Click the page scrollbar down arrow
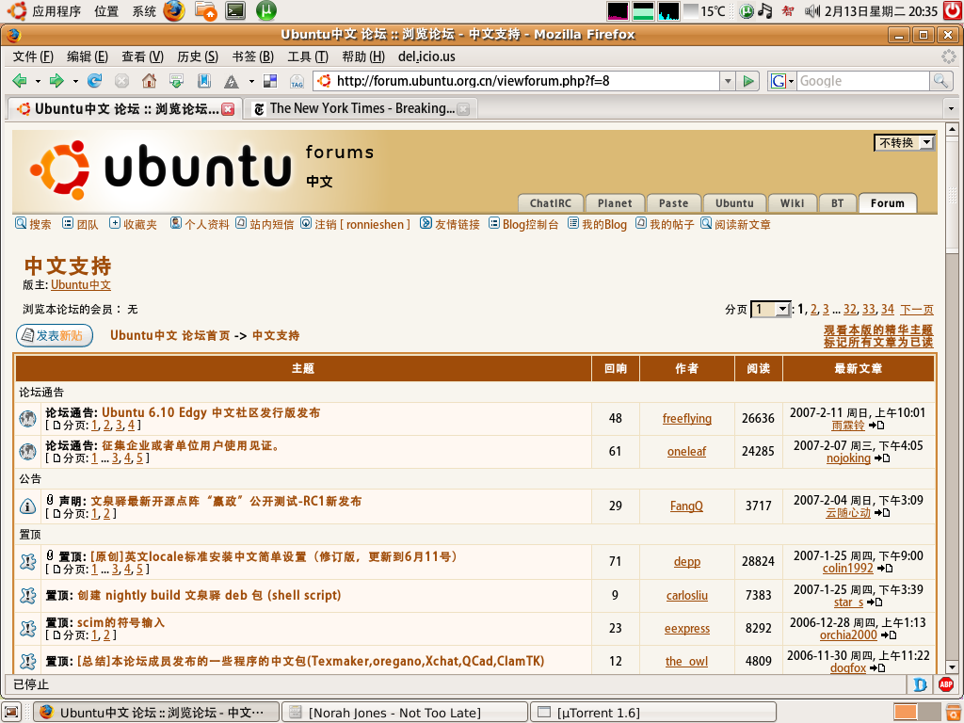Image resolution: width=964 pixels, height=723 pixels. (952, 667)
